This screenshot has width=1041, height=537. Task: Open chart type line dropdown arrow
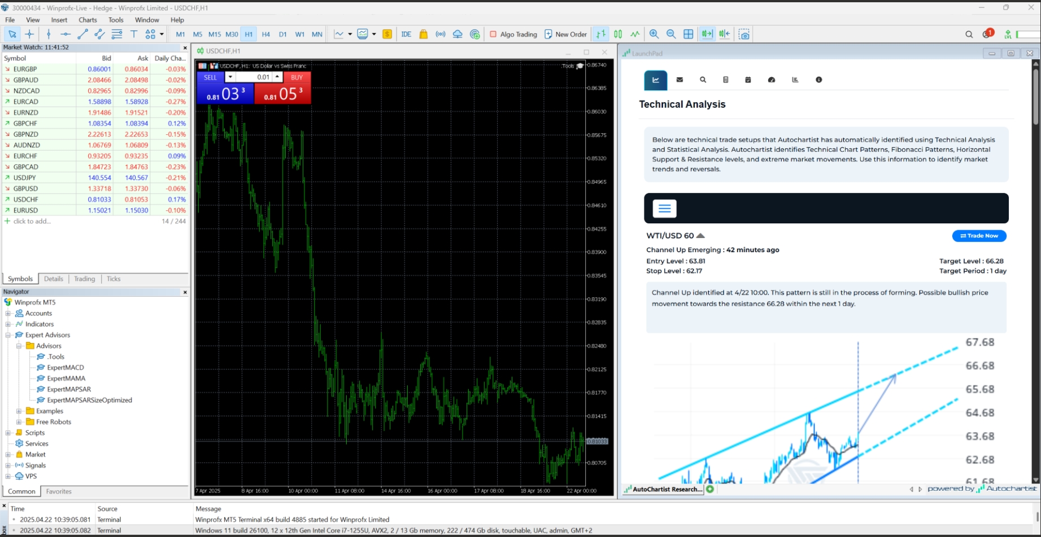click(350, 34)
